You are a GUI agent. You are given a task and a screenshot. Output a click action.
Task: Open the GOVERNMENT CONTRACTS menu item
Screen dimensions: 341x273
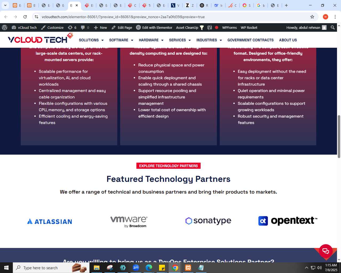pos(250,40)
